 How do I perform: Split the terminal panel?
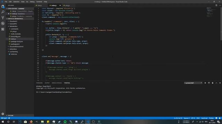(209, 83)
